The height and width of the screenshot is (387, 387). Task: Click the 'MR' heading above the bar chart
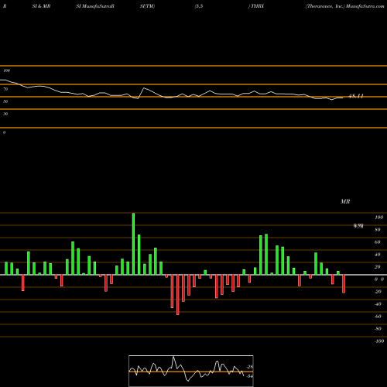(x=345, y=201)
